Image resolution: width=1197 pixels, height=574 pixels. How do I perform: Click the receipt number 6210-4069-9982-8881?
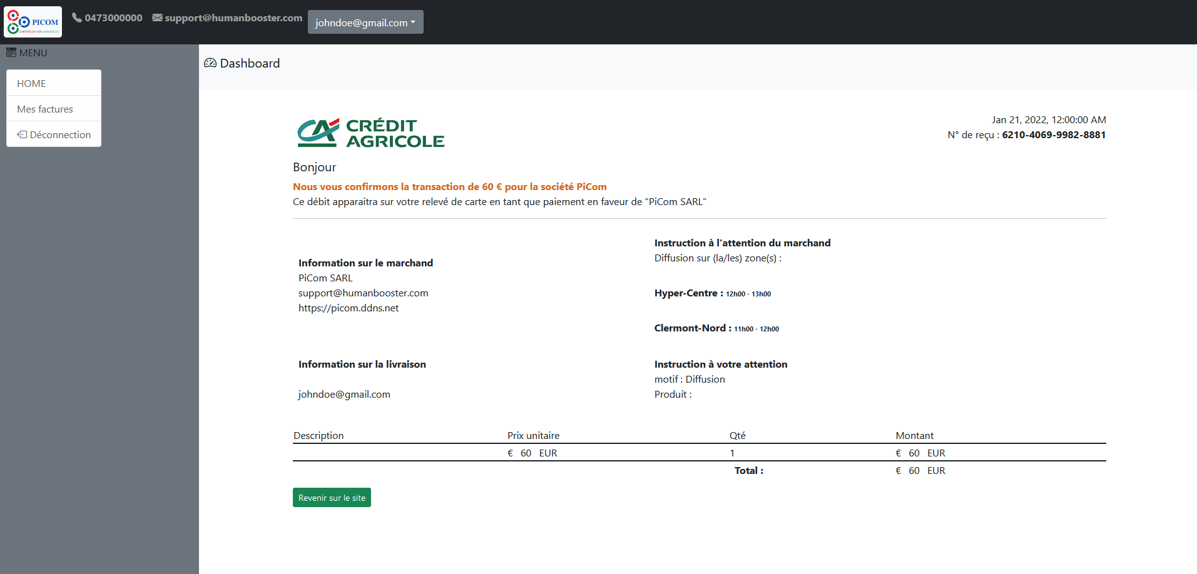[1054, 134]
